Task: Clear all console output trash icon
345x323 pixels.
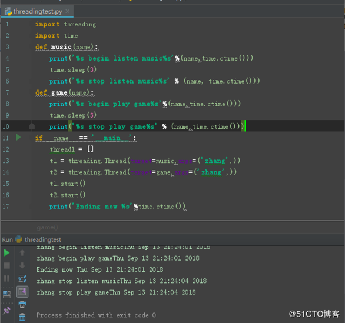Action: point(22,317)
